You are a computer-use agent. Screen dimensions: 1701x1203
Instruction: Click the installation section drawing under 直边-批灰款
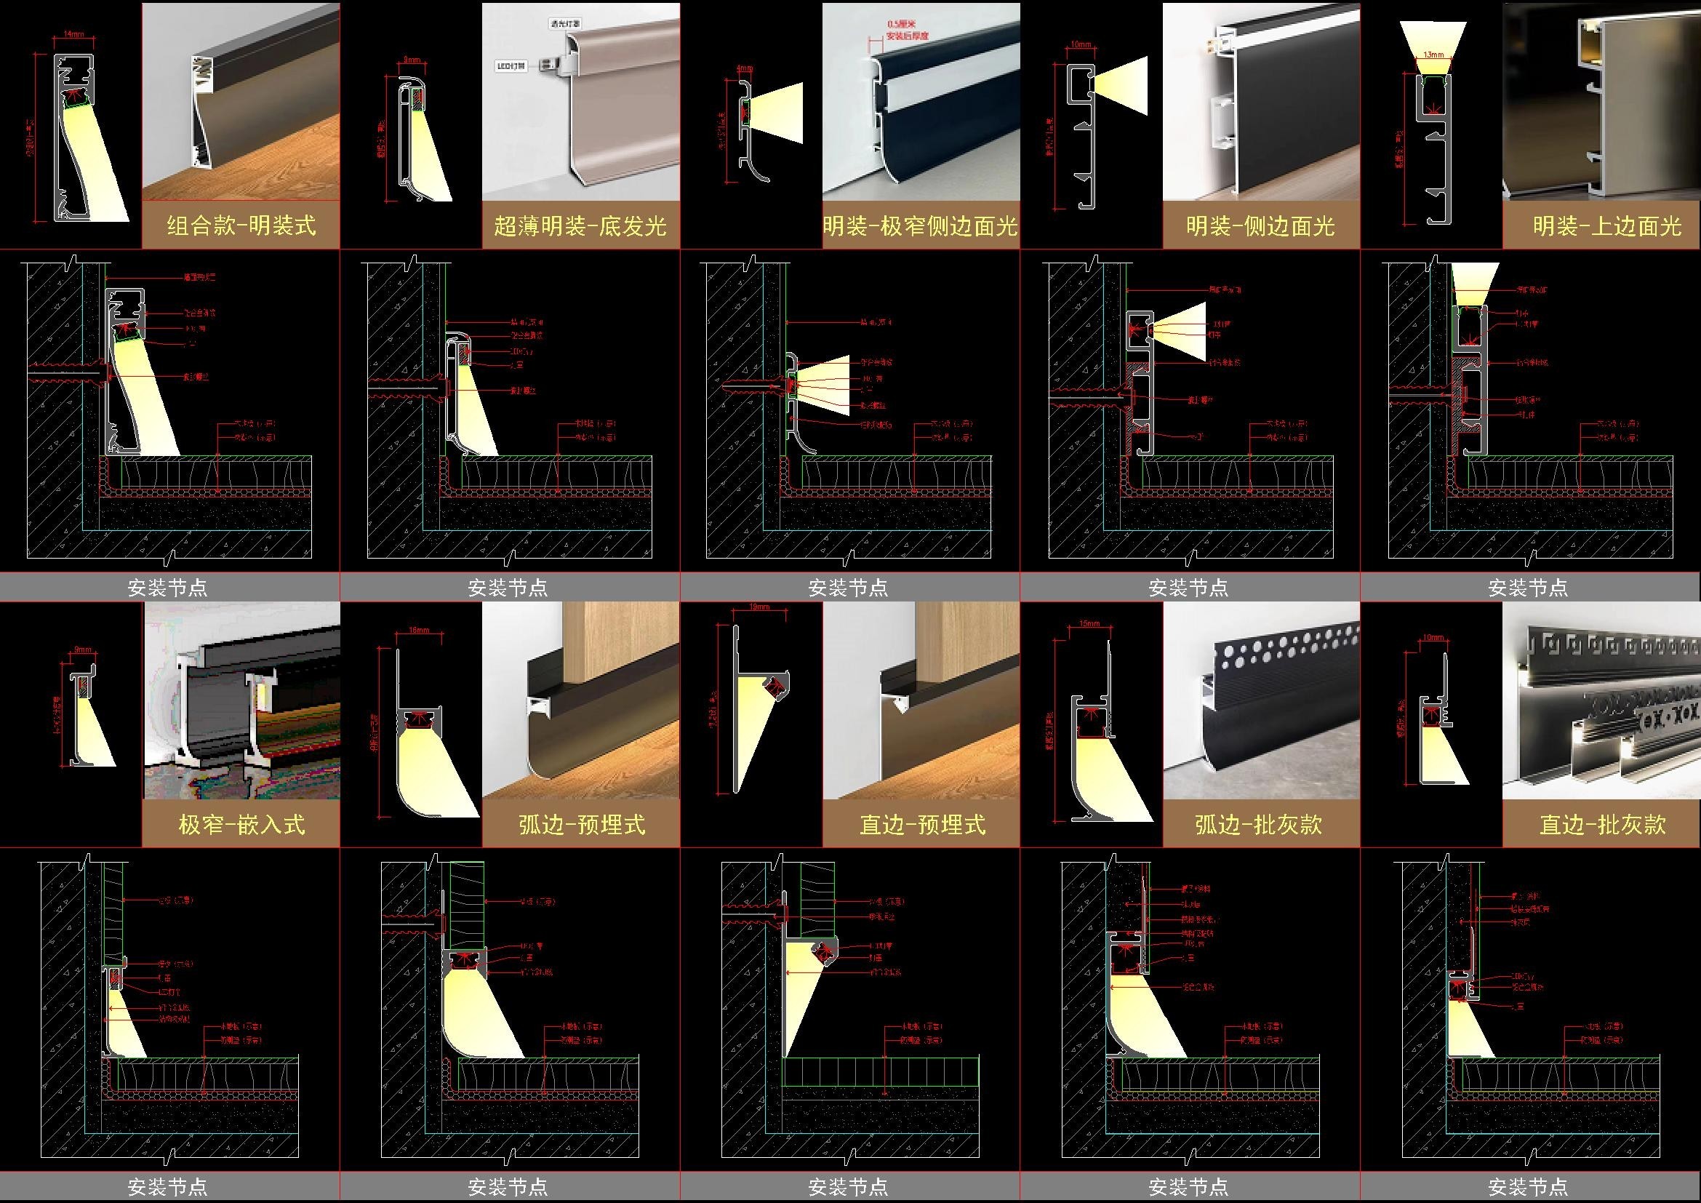click(1530, 1009)
